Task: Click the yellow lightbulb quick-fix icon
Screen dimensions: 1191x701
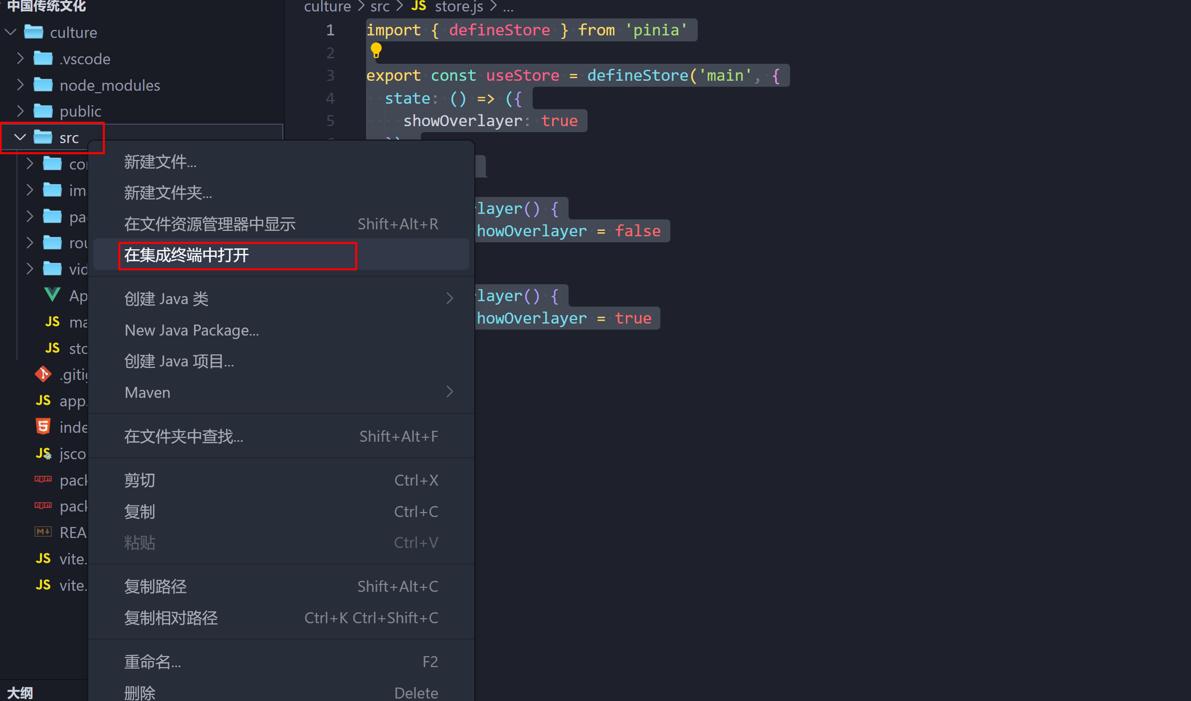Action: point(376,50)
